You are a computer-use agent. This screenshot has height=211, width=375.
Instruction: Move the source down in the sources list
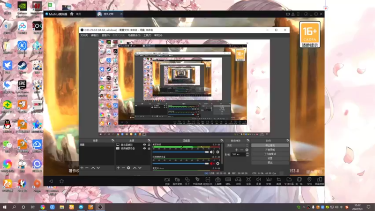[140, 168]
